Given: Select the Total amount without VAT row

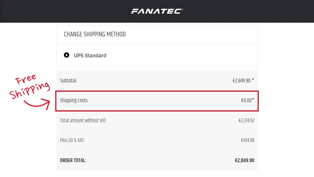Looking at the screenshot, I should pos(157,120).
